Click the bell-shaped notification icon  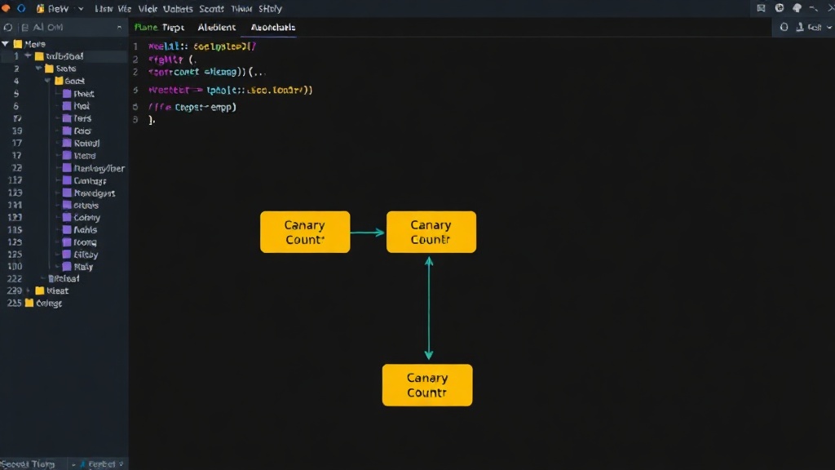797,8
